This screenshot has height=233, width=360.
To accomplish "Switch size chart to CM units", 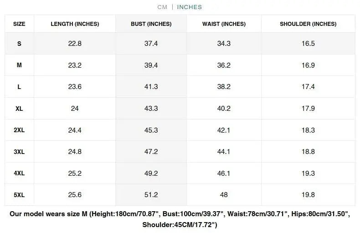I will [162, 7].
